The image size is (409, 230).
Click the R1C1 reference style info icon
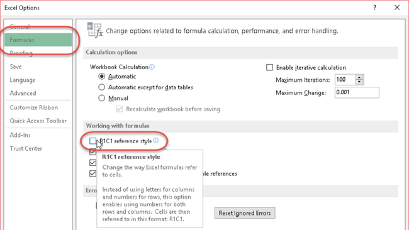pyautogui.click(x=156, y=141)
